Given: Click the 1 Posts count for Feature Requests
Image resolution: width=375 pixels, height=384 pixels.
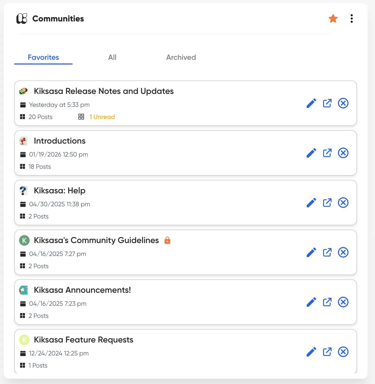Looking at the screenshot, I should click(38, 365).
